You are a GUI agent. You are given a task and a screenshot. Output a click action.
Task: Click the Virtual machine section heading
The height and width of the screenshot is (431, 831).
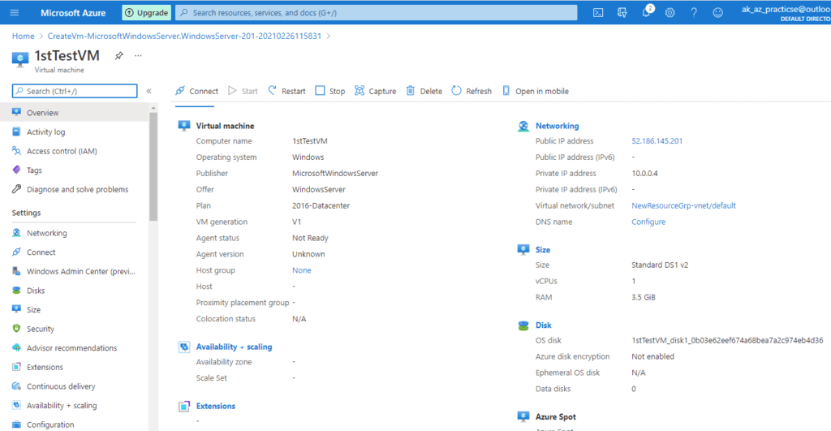[x=226, y=126]
